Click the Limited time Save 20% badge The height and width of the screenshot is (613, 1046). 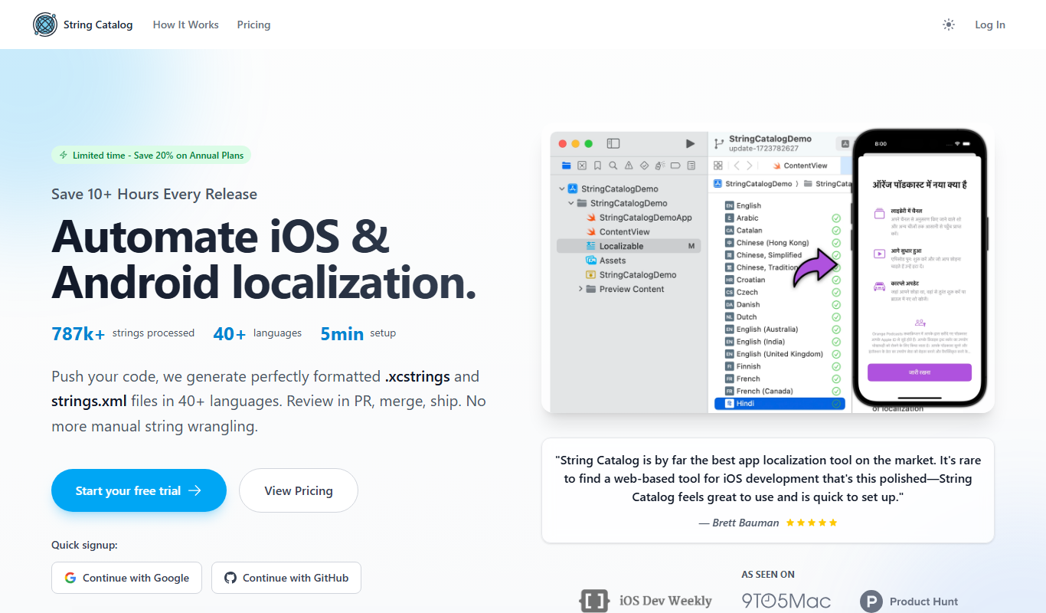coord(151,155)
